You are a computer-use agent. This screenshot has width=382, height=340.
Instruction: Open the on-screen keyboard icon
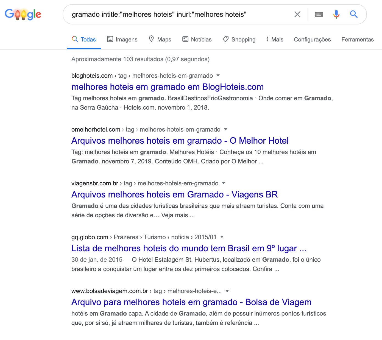pyautogui.click(x=319, y=14)
